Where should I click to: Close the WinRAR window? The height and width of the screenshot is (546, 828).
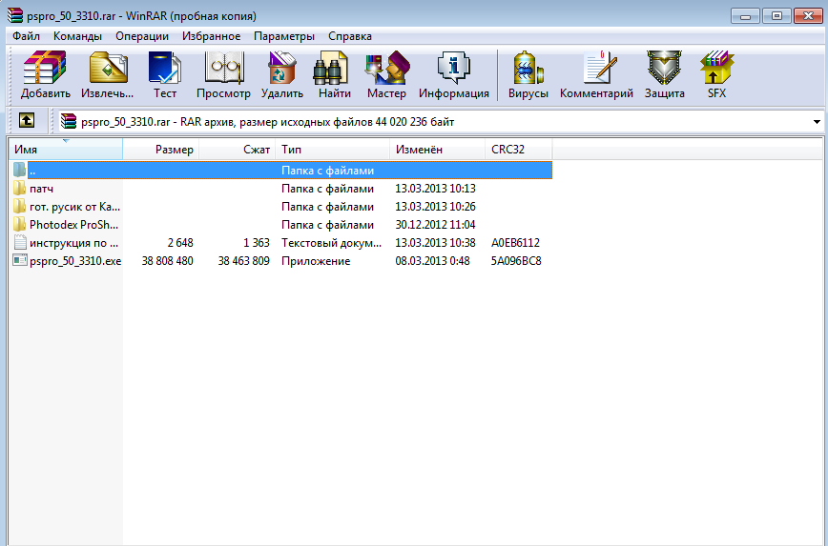point(808,16)
